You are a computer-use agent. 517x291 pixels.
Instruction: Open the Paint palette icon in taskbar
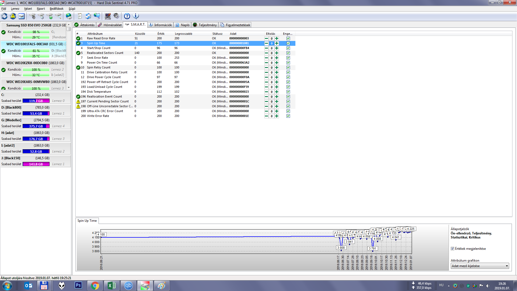[162, 286]
